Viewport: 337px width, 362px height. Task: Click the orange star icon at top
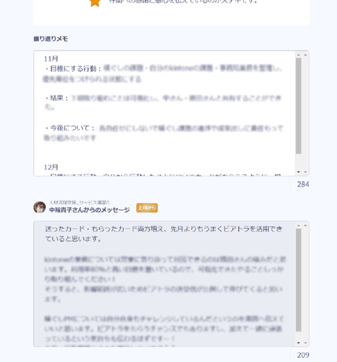point(95,3)
